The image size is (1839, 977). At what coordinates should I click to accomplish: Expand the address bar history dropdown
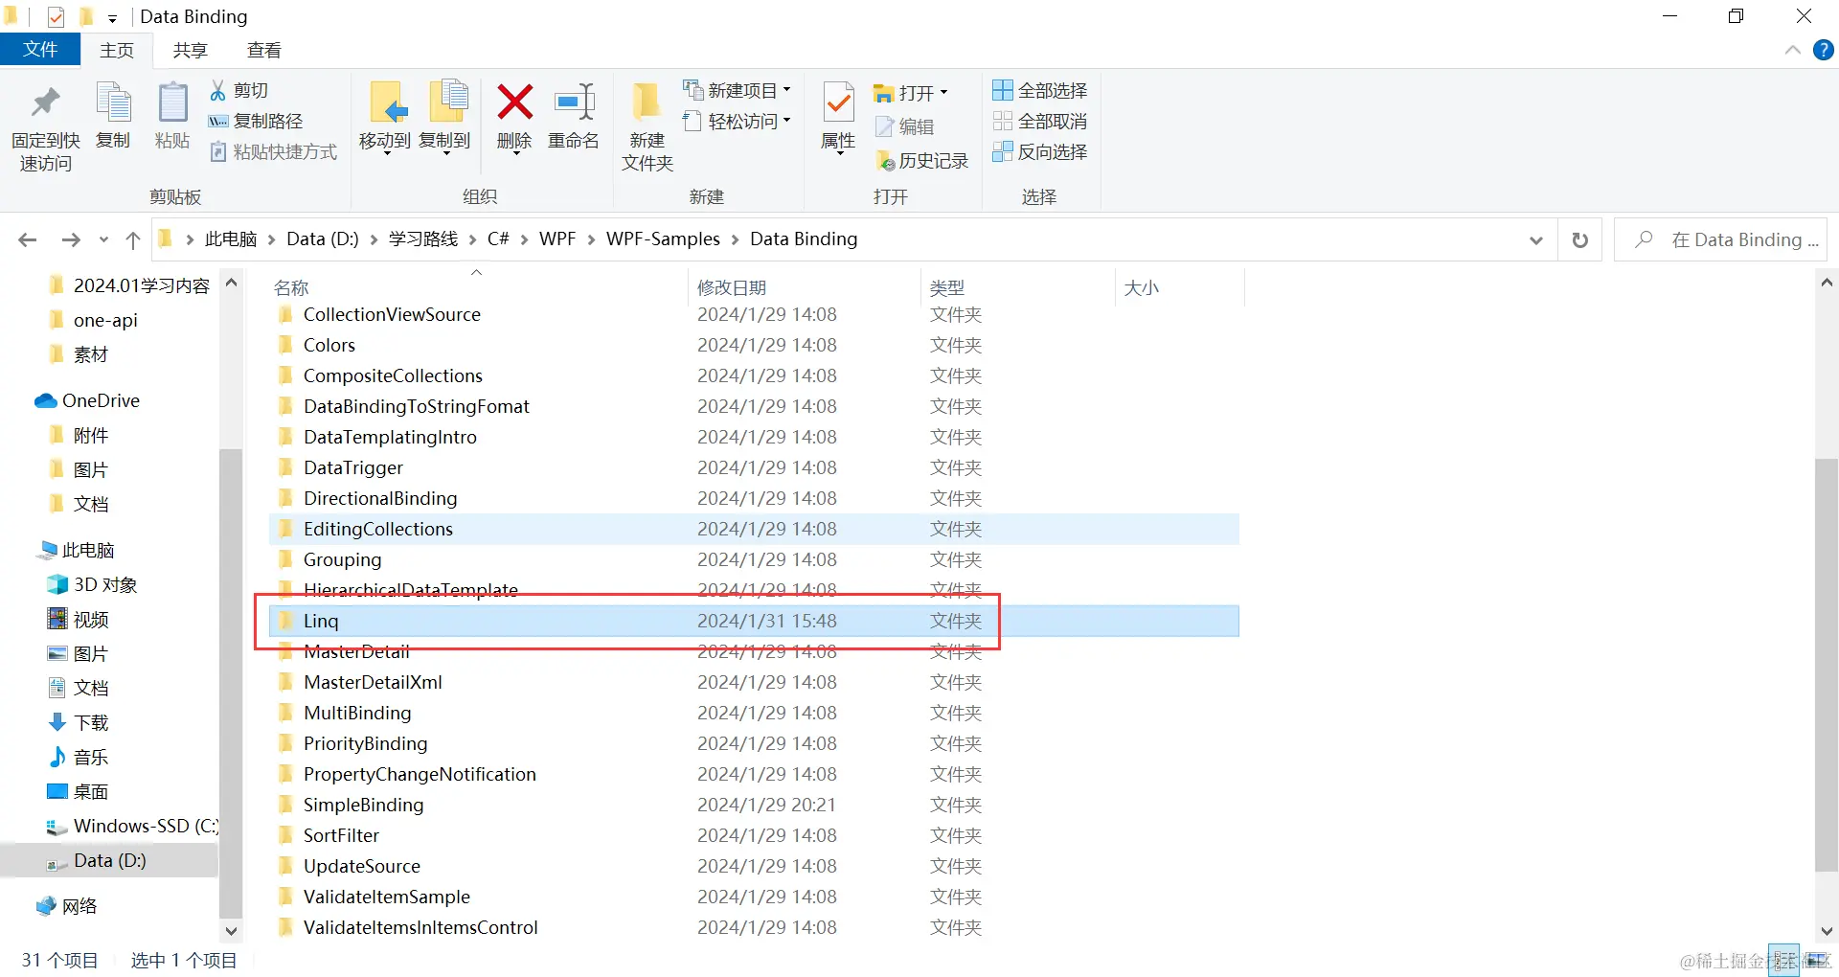(1536, 239)
